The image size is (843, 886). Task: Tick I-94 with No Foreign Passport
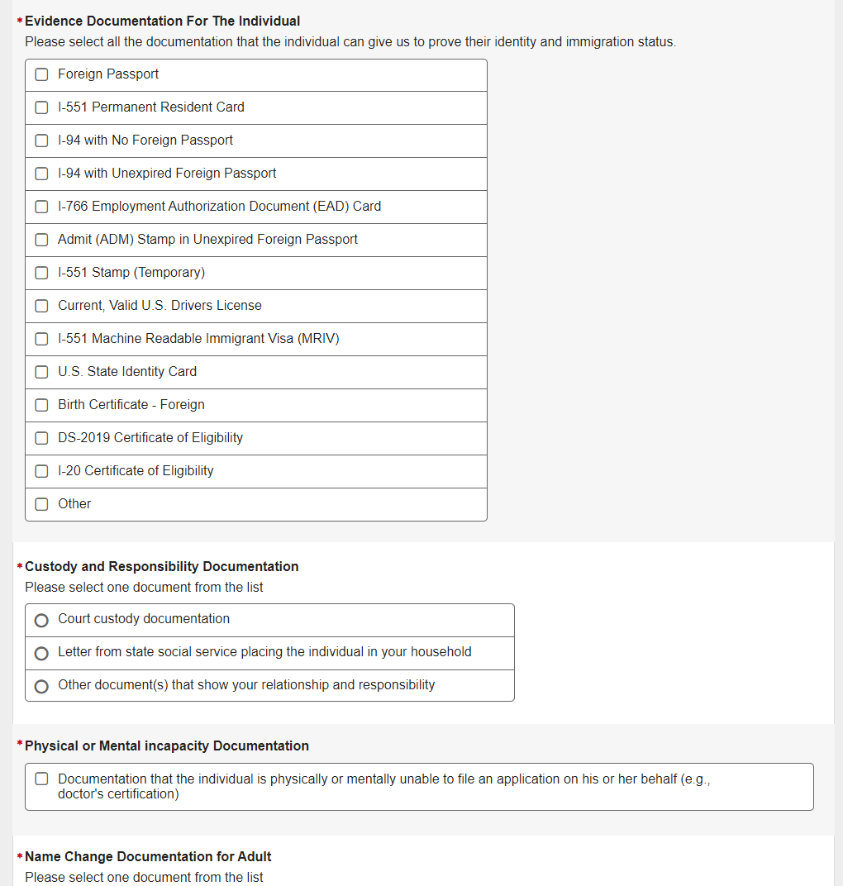point(41,141)
